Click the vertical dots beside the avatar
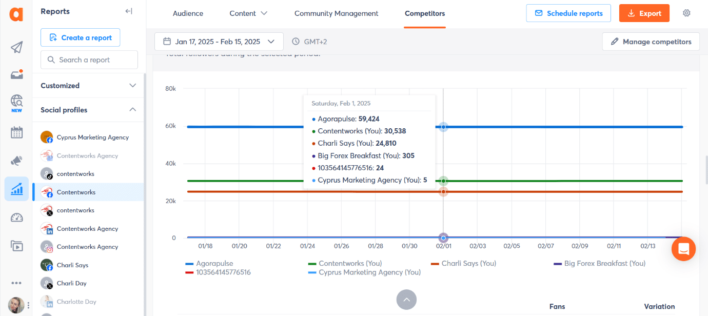This screenshot has width=708, height=316. pos(28,305)
